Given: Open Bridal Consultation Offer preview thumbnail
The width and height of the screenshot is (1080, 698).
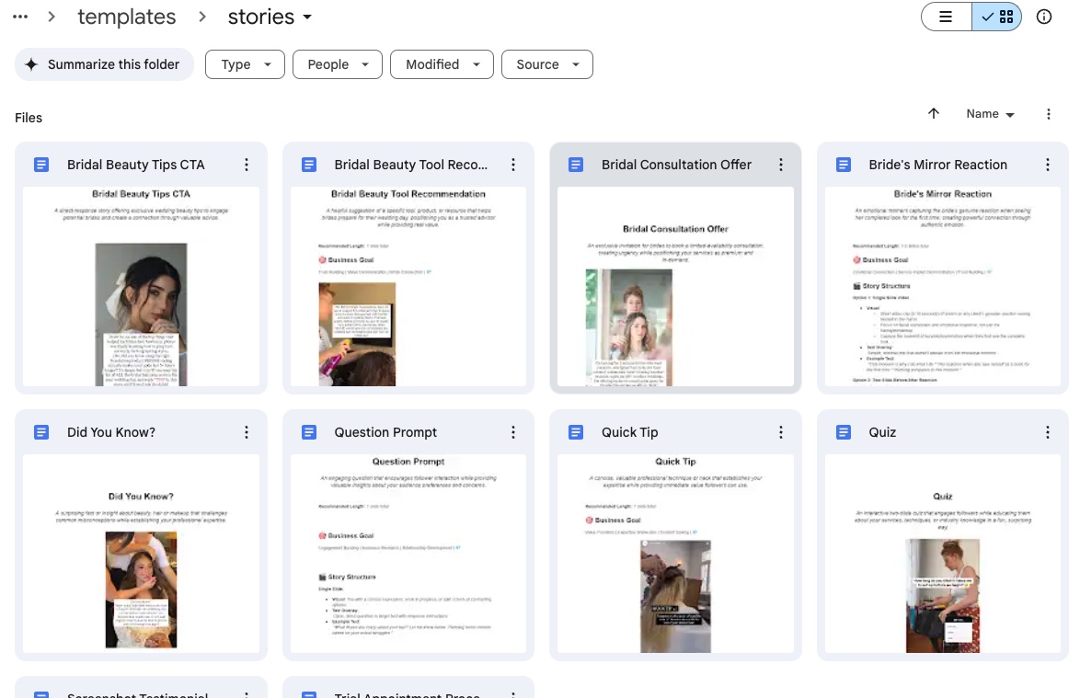Looking at the screenshot, I should tap(675, 286).
